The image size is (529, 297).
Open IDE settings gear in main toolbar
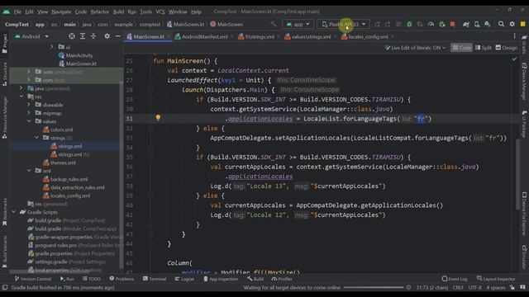512,24
